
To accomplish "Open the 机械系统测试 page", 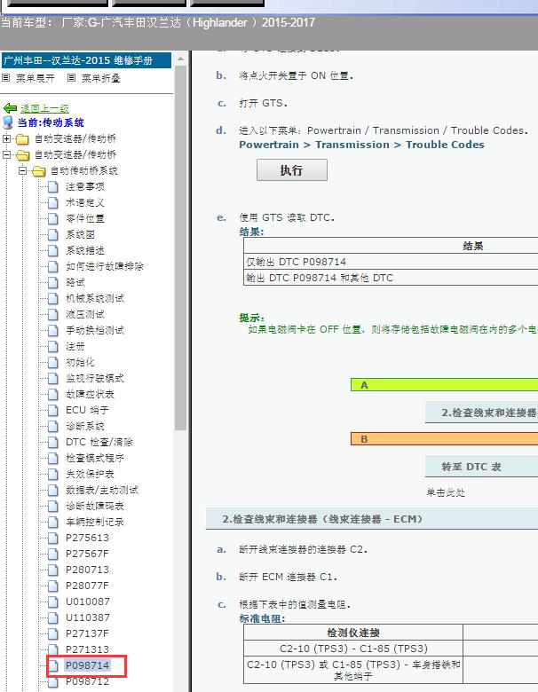I will coord(94,298).
